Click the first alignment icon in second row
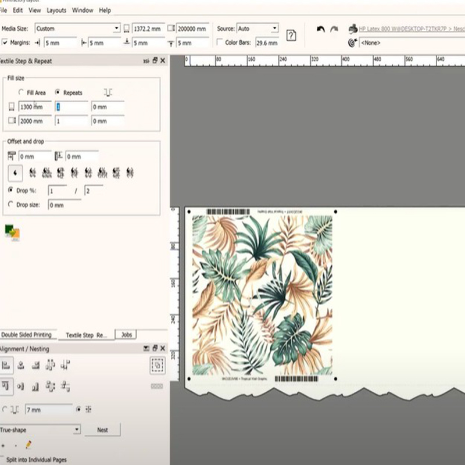 coord(6,386)
